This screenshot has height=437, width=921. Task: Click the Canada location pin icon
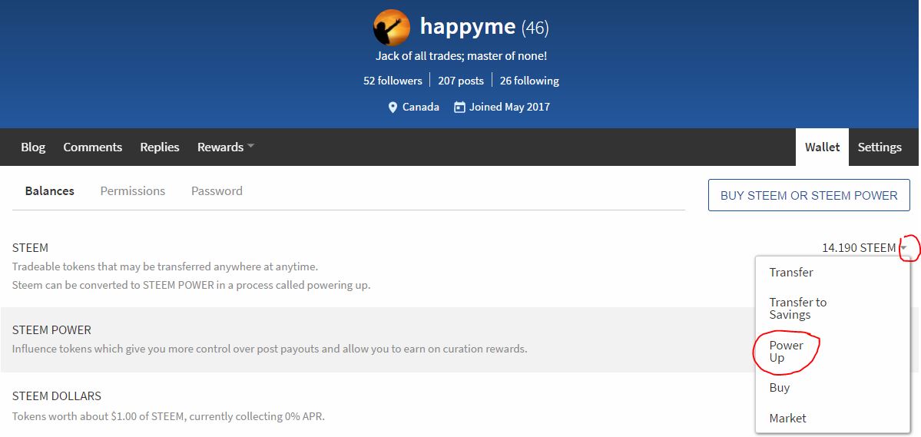pos(393,108)
